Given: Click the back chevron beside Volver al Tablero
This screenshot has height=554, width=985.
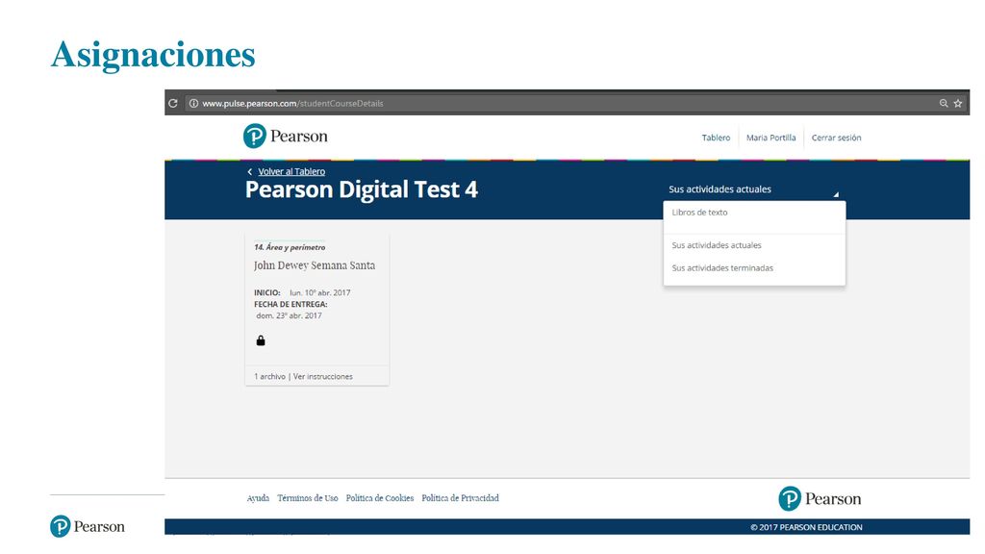Looking at the screenshot, I should [x=250, y=171].
